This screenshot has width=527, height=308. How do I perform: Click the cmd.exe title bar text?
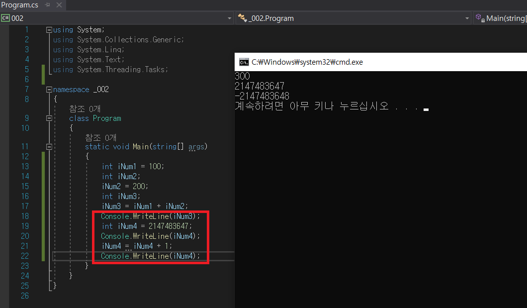(307, 62)
